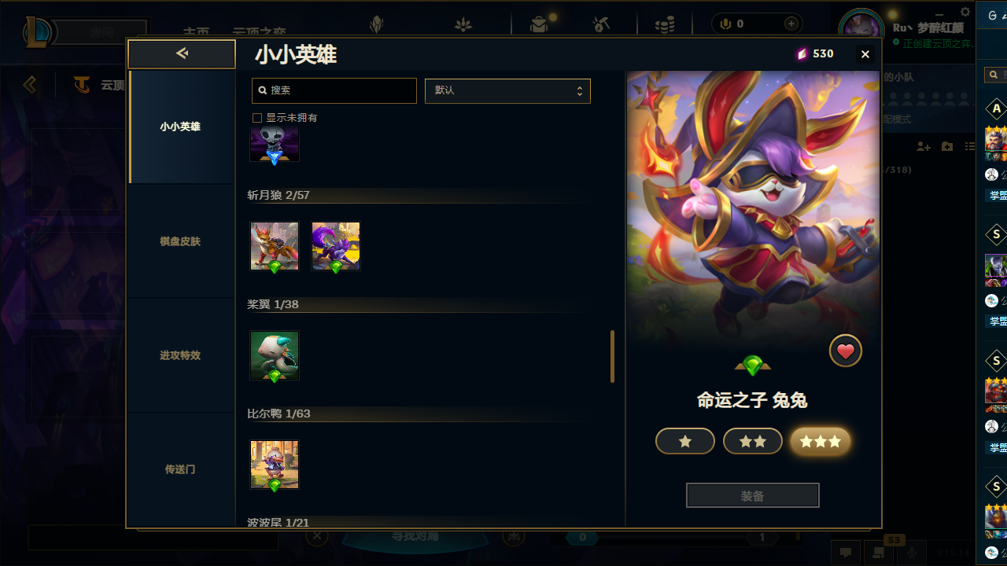Image resolution: width=1007 pixels, height=566 pixels.
Task: Switch to the 进攻特效 tab
Action: click(x=181, y=355)
